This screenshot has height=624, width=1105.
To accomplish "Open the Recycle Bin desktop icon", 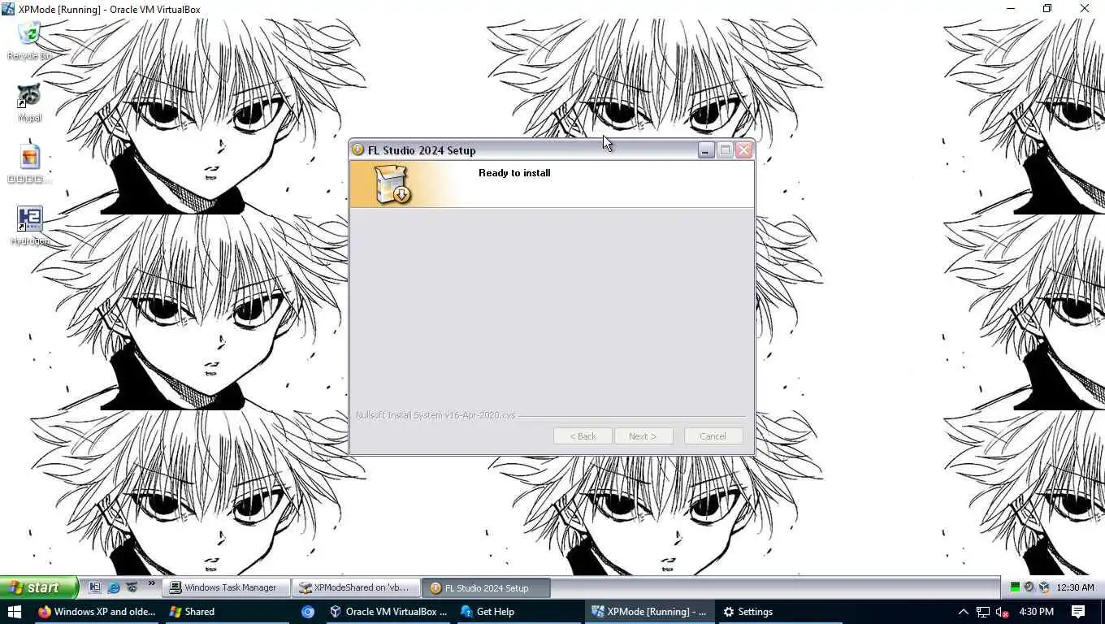I will pyautogui.click(x=29, y=39).
